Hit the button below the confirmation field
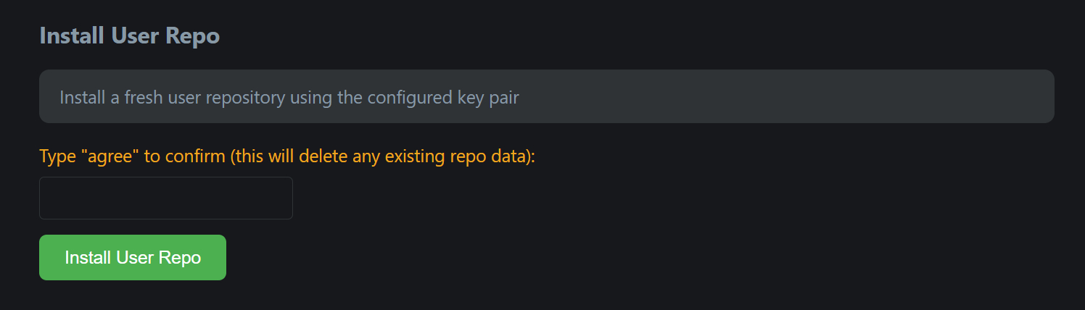 pyautogui.click(x=133, y=257)
